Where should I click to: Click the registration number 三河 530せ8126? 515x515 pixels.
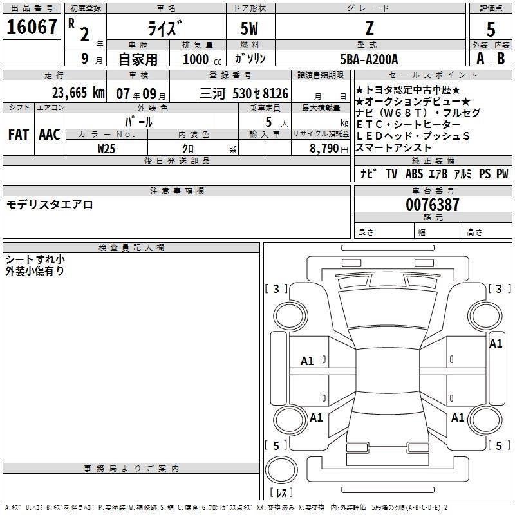click(x=244, y=93)
